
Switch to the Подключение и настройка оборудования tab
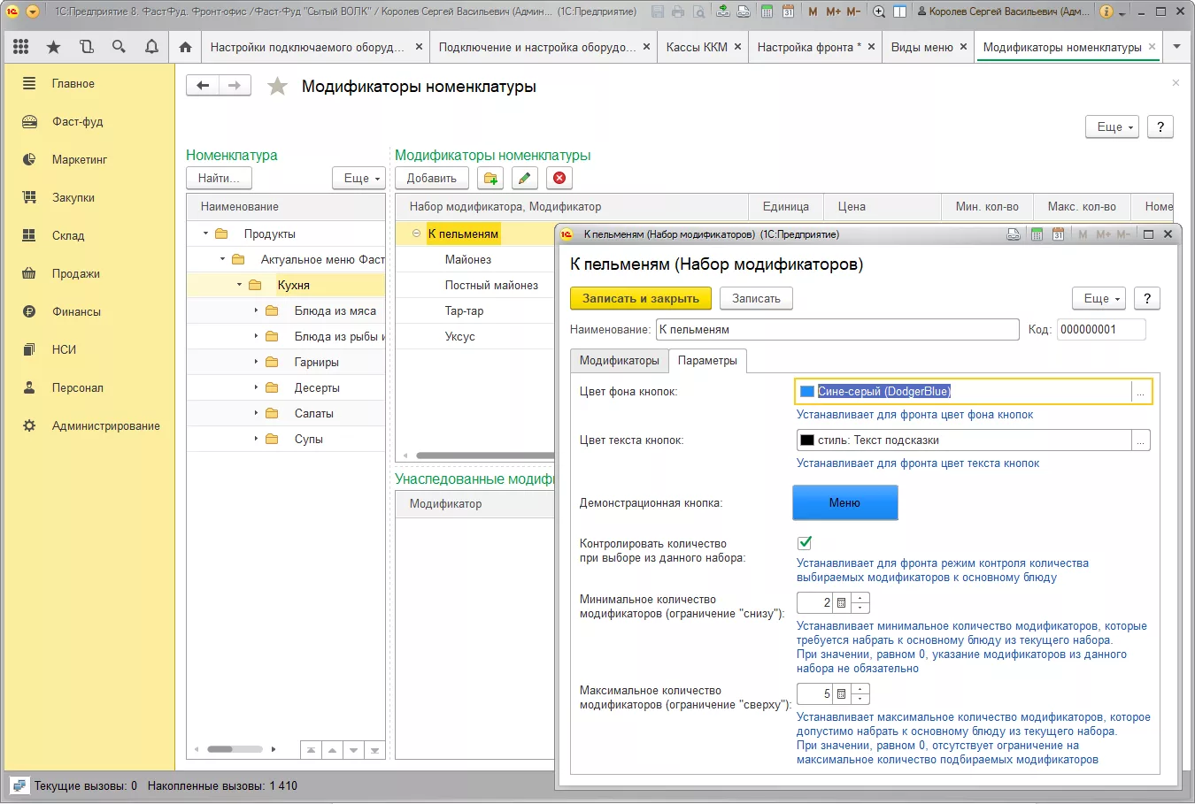pos(537,47)
